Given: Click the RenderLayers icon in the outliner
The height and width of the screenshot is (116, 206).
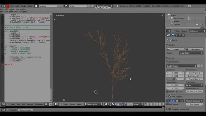Looking at the screenshot, I should point(172,18).
